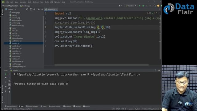Open TODO tool window
The height and width of the screenshot is (111, 197).
[x=44, y=106]
